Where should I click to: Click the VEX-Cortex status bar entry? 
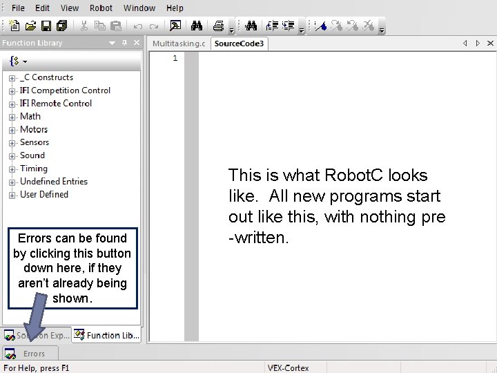pos(288,368)
